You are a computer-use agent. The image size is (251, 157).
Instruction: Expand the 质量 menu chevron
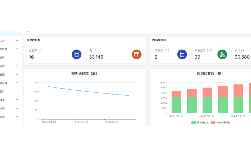pyautogui.click(x=17, y=74)
